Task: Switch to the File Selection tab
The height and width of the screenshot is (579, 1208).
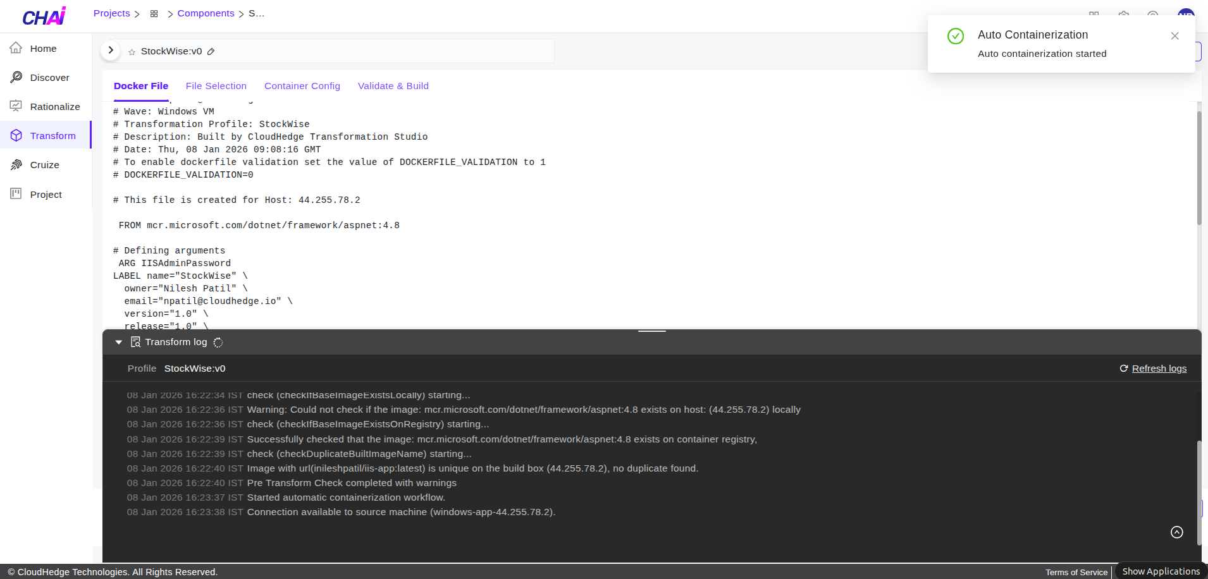Action: tap(216, 86)
